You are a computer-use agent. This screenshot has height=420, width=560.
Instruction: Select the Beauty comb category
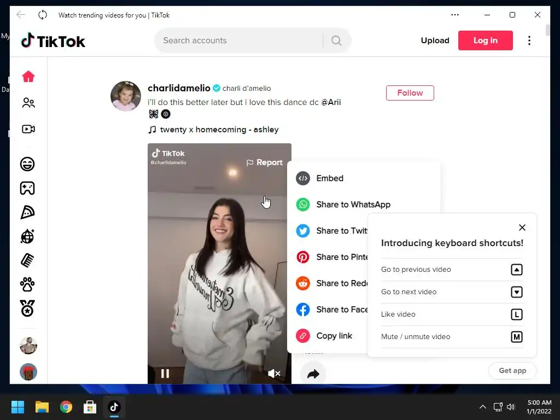pos(27,260)
